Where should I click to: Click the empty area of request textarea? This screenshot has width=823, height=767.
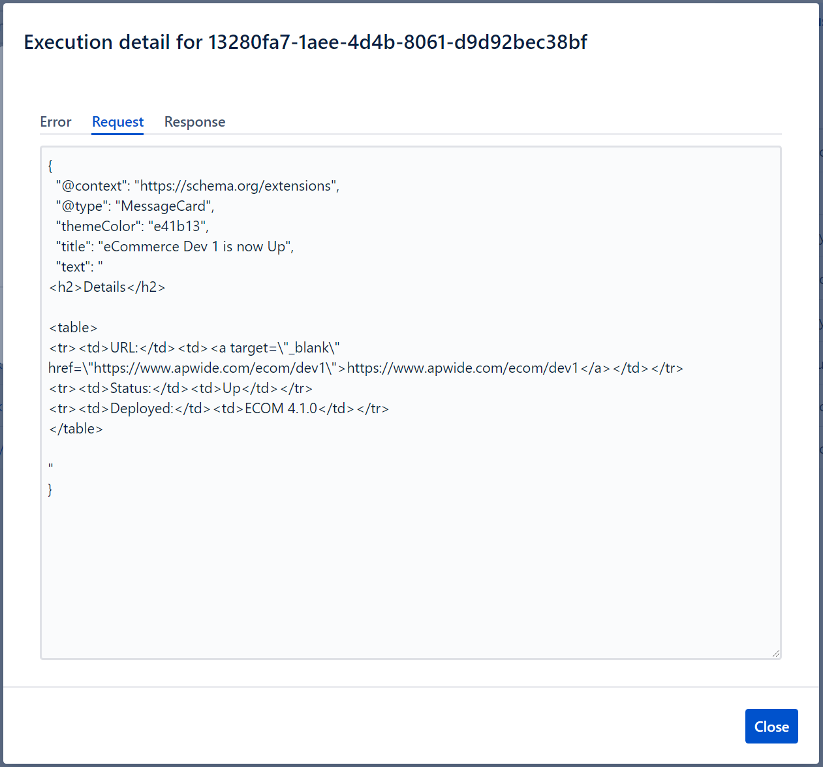click(x=410, y=574)
